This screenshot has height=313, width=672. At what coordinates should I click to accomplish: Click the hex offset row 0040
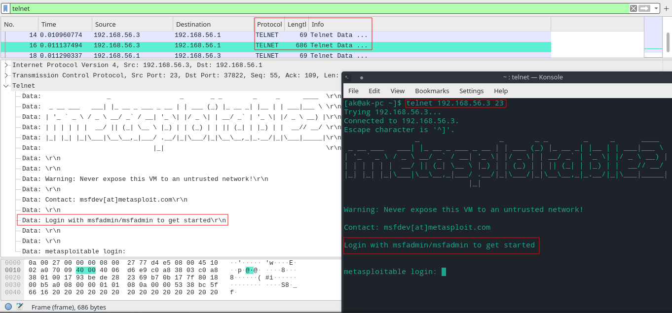click(13, 292)
